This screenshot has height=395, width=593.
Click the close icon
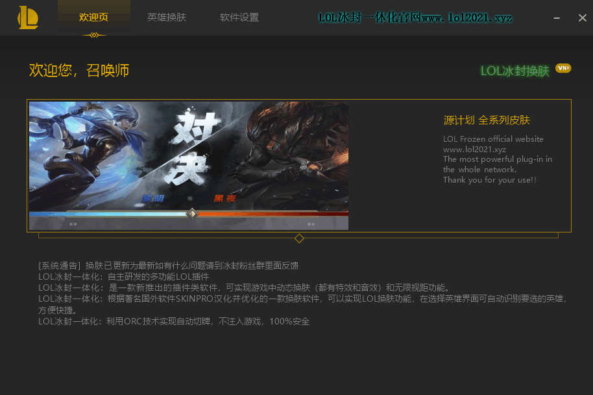coord(582,18)
